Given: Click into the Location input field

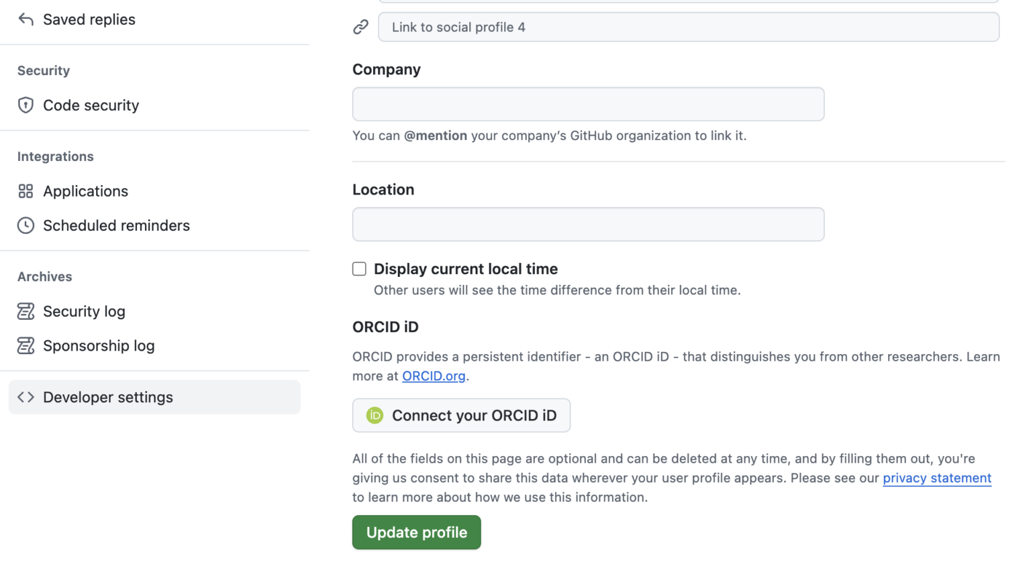Looking at the screenshot, I should 588,224.
